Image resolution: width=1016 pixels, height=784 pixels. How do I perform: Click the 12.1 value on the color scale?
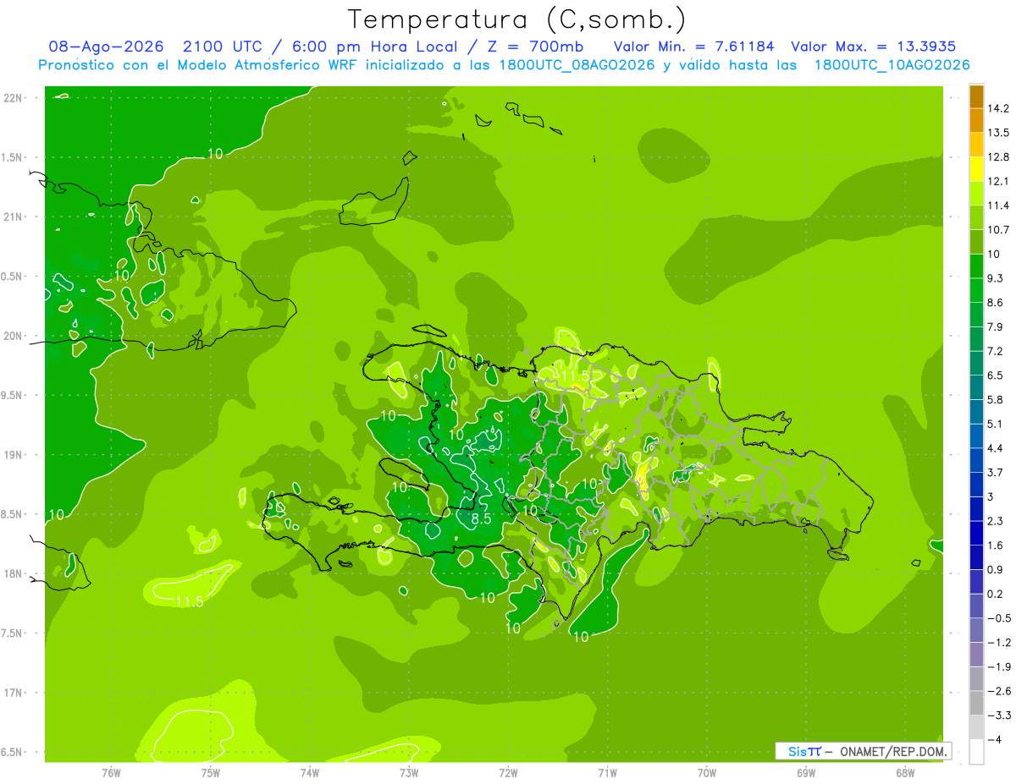[998, 181]
